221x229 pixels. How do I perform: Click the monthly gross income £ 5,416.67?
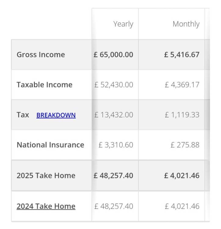click(x=182, y=55)
